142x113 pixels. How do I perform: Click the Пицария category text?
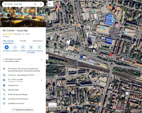[6, 36]
